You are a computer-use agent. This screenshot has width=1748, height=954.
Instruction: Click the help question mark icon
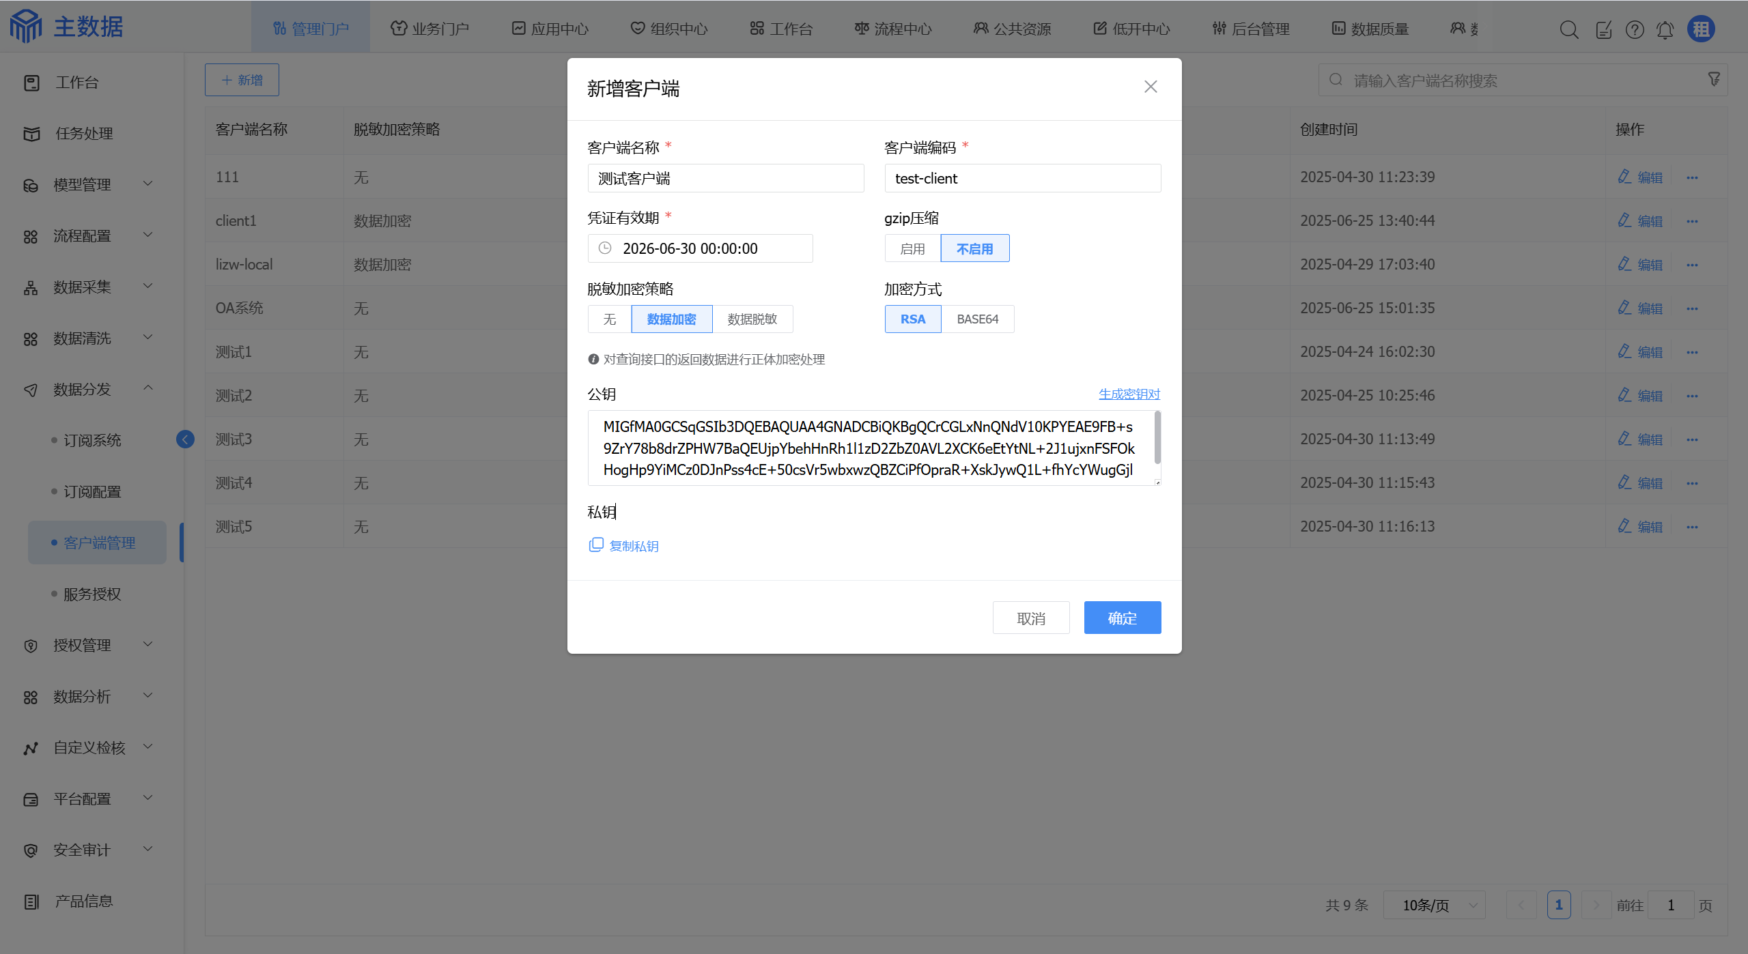coord(1634,29)
